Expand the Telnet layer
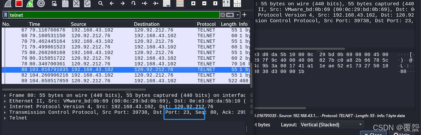421x135 pixels. coord(5,118)
